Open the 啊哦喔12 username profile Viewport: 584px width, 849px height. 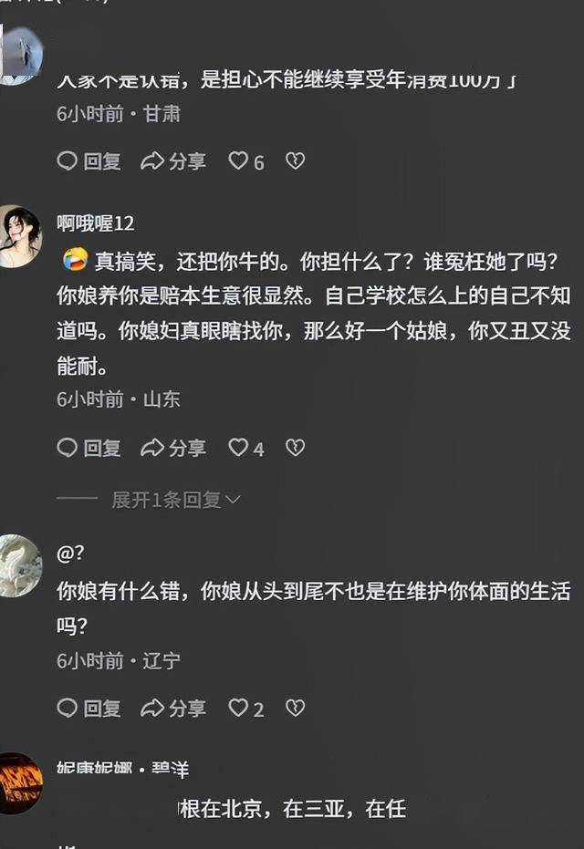coord(95,223)
